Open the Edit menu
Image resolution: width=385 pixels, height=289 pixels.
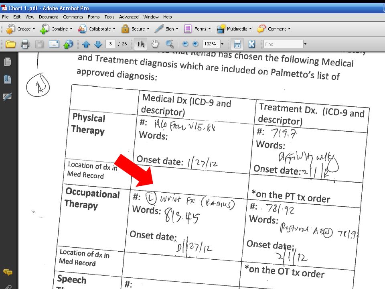pyautogui.click(x=17, y=17)
